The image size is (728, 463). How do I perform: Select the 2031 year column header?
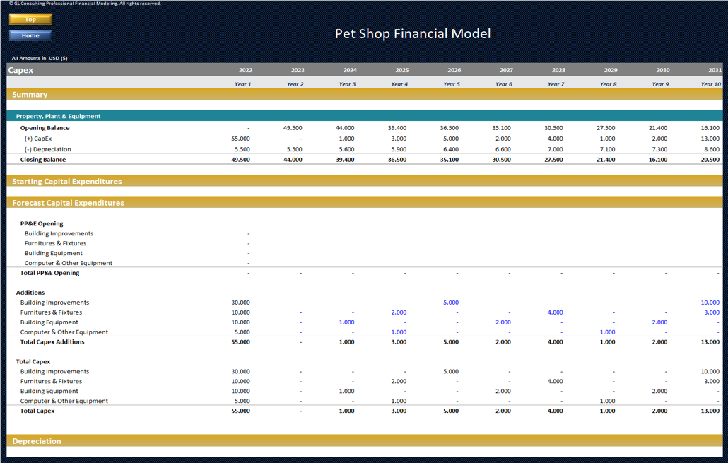tap(715, 70)
